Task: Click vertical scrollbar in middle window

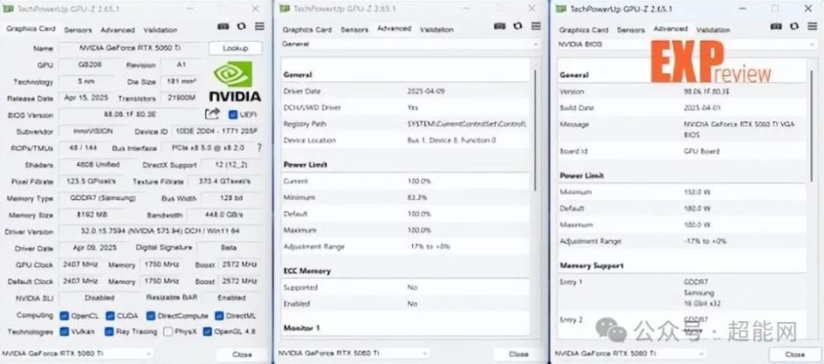Action: tap(535, 129)
